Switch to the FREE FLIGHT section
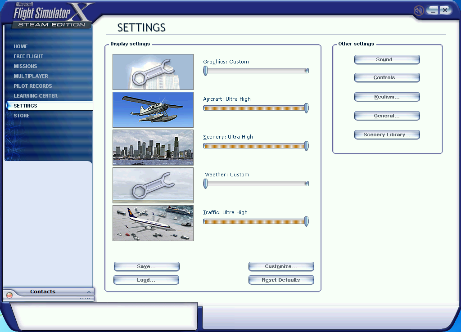The height and width of the screenshot is (332, 461). (x=28, y=56)
